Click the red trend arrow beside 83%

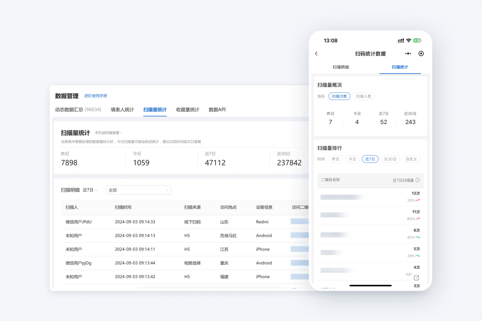418,219
